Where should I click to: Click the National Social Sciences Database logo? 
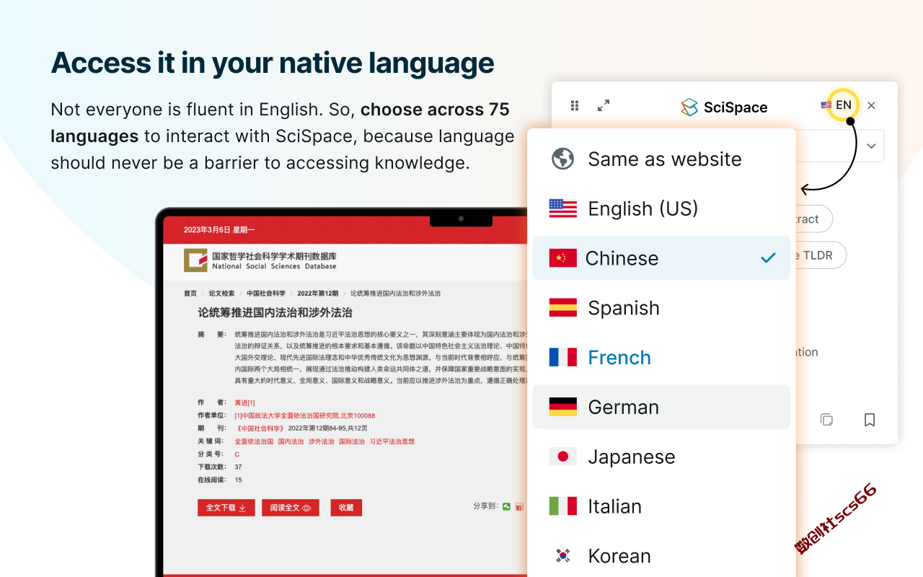coord(260,260)
